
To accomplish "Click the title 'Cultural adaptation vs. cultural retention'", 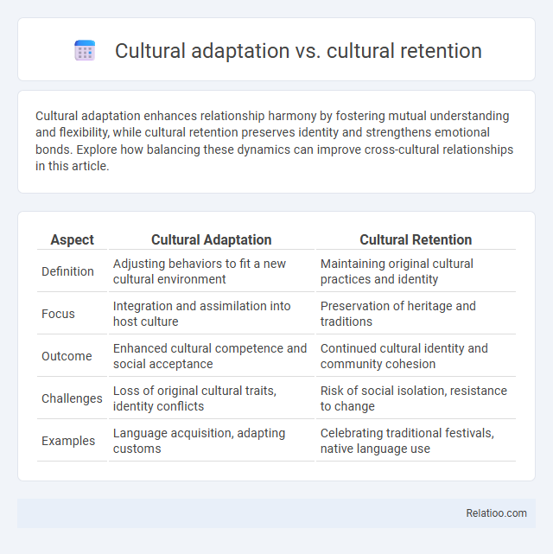I will (x=298, y=50).
